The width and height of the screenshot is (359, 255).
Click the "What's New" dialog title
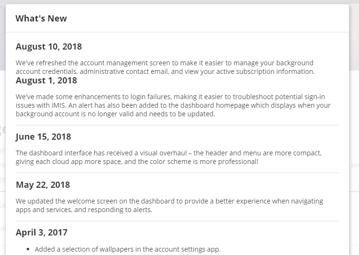41,19
